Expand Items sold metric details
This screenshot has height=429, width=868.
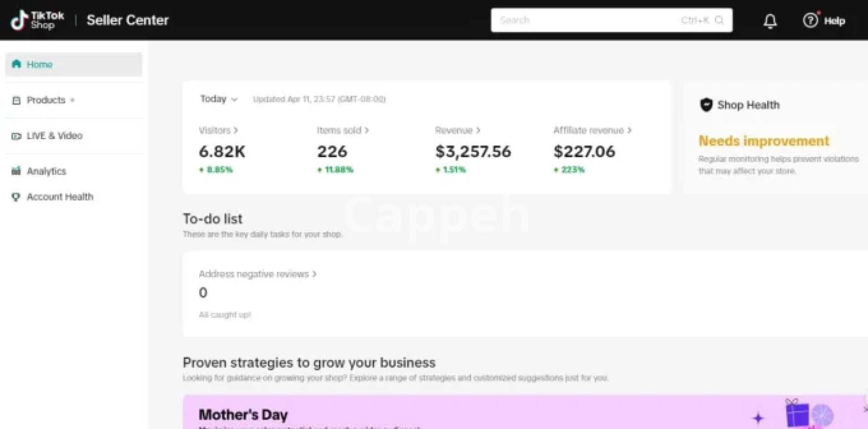pyautogui.click(x=343, y=131)
